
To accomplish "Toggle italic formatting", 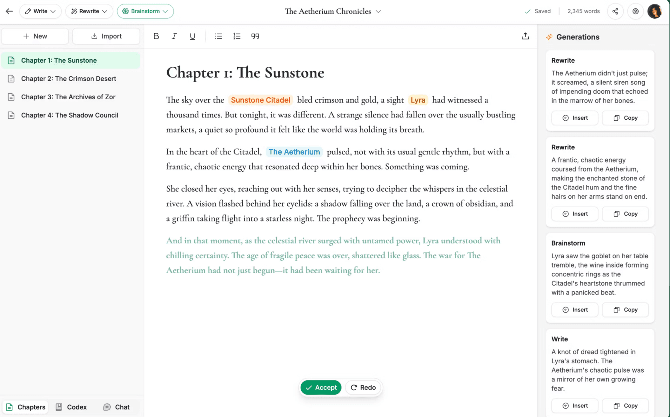I will tap(174, 36).
